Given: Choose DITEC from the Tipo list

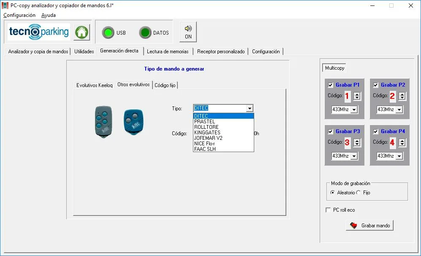Looking at the screenshot, I should 223,116.
